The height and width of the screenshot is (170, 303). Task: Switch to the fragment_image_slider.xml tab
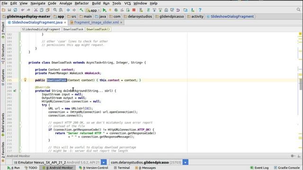click(96, 22)
